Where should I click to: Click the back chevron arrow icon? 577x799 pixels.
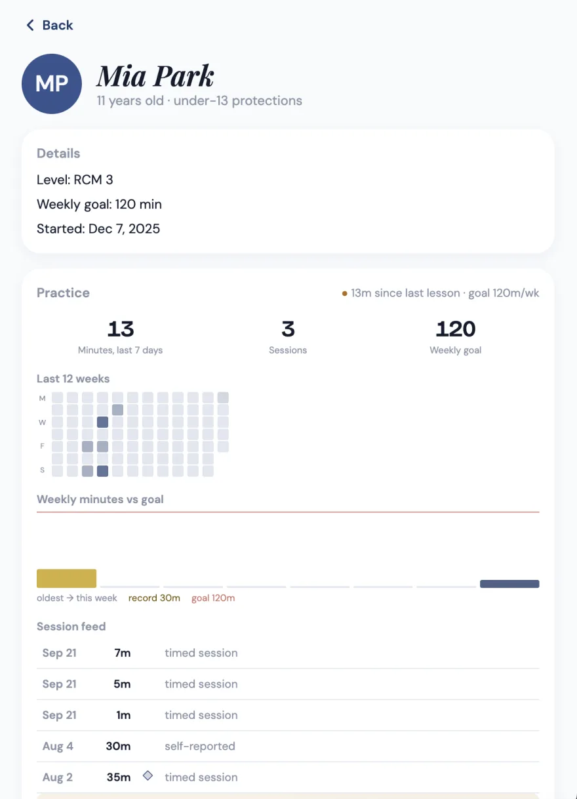pyautogui.click(x=30, y=25)
